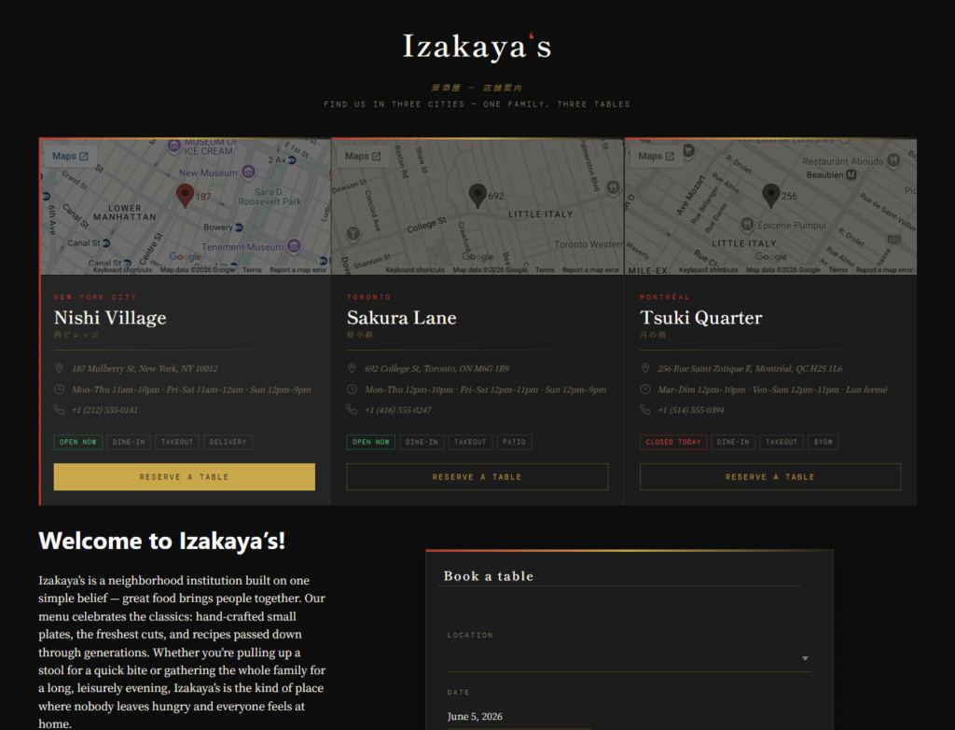Click Tenement Museum marker icon
The image size is (955, 730).
tap(294, 246)
